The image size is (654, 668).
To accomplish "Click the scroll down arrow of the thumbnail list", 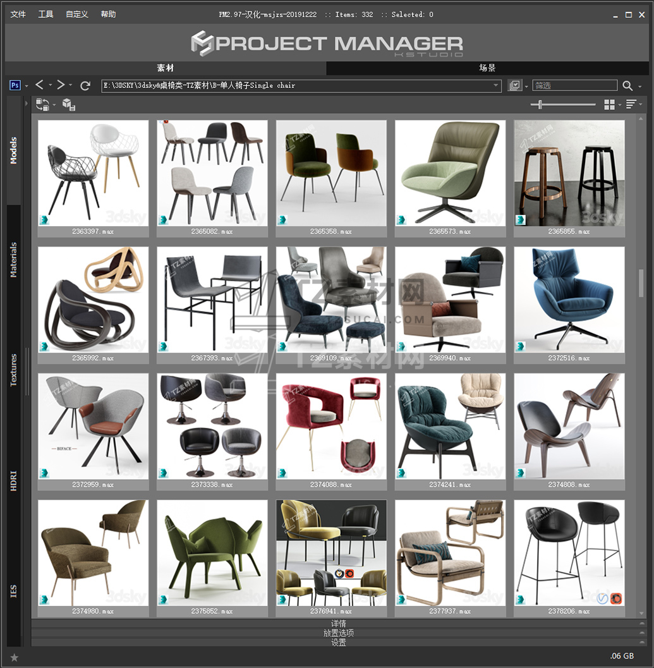I will tap(641, 614).
